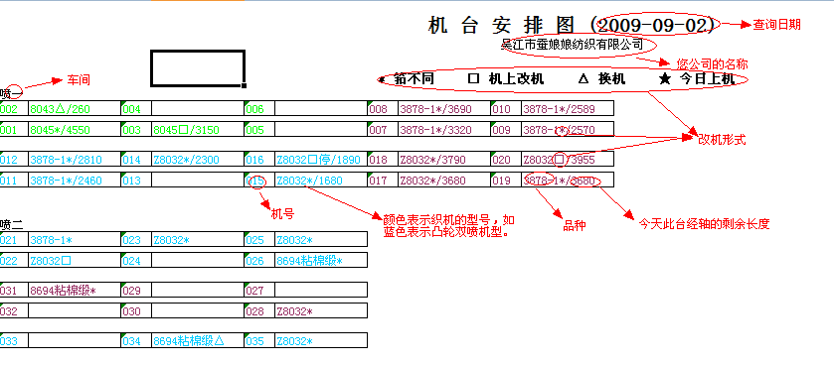834x365 pixels.
Task: Select the empty bold-bordered cell at top
Action: pos(198,67)
